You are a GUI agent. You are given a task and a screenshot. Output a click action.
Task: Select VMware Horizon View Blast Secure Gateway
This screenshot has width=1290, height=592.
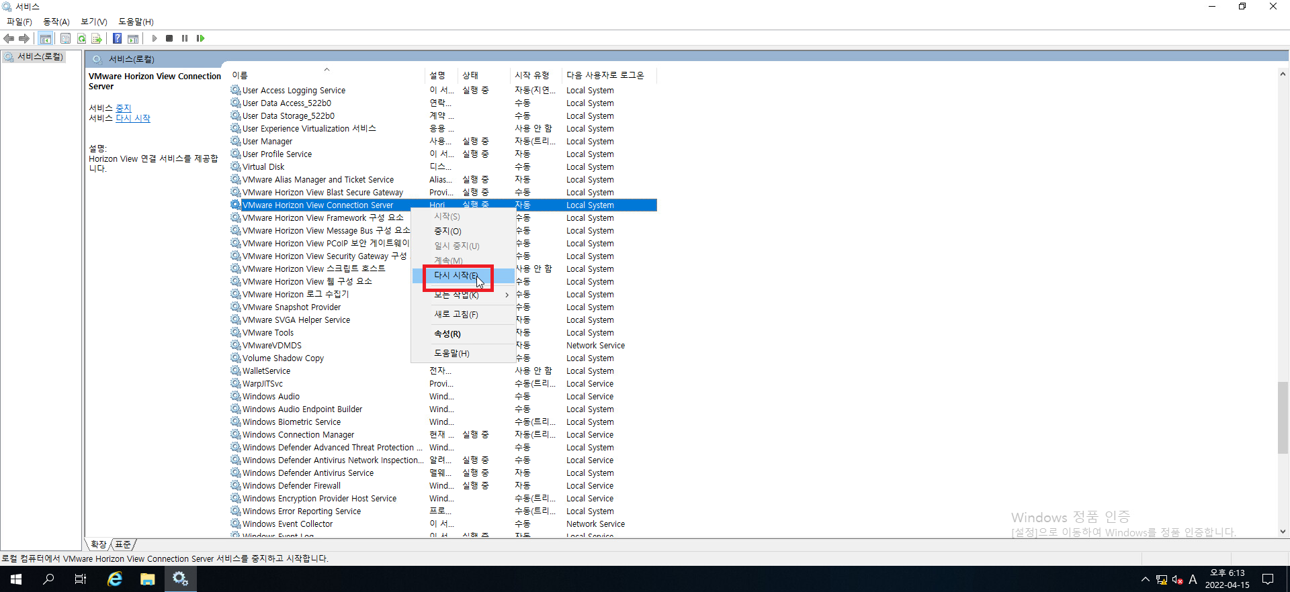click(x=443, y=193)
